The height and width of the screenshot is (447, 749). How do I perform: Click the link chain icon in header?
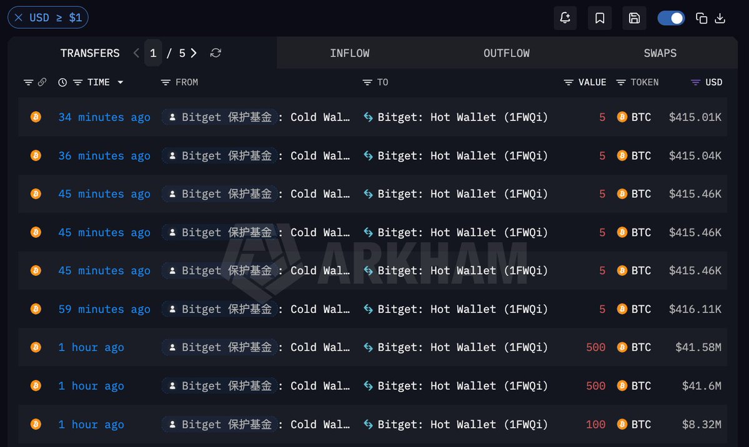42,82
